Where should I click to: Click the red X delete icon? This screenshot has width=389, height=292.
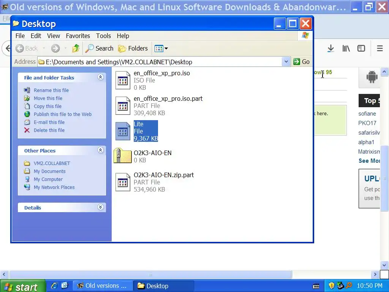[27, 130]
